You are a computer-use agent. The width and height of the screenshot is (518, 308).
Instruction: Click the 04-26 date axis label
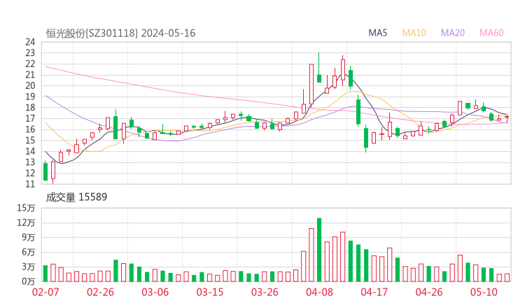click(x=429, y=292)
